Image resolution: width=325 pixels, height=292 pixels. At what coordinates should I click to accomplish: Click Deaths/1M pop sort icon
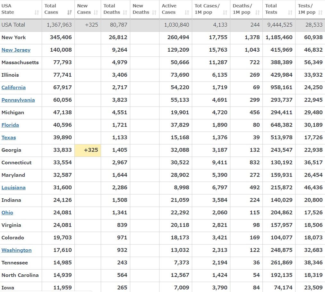[x=257, y=13]
